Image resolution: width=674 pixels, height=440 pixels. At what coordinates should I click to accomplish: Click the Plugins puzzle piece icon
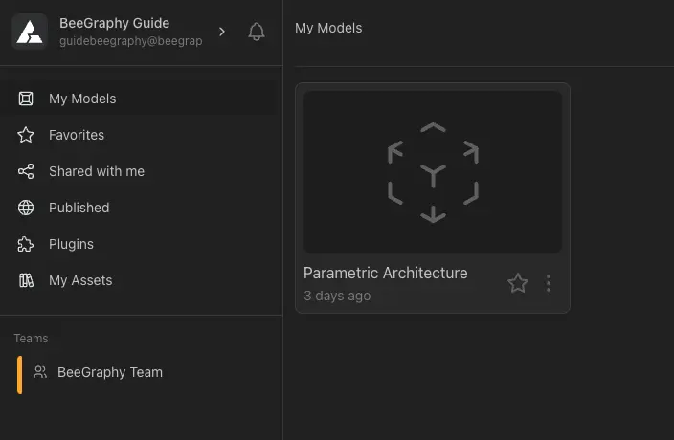pos(27,244)
